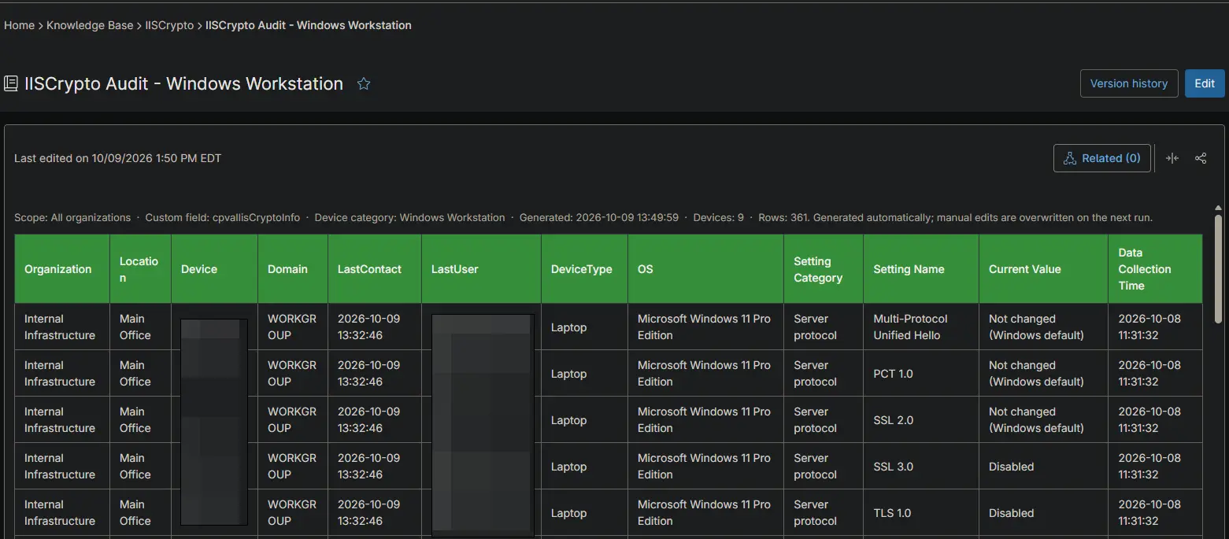The height and width of the screenshot is (539, 1229).
Task: Select the Setting Category column header
Action: pos(824,269)
